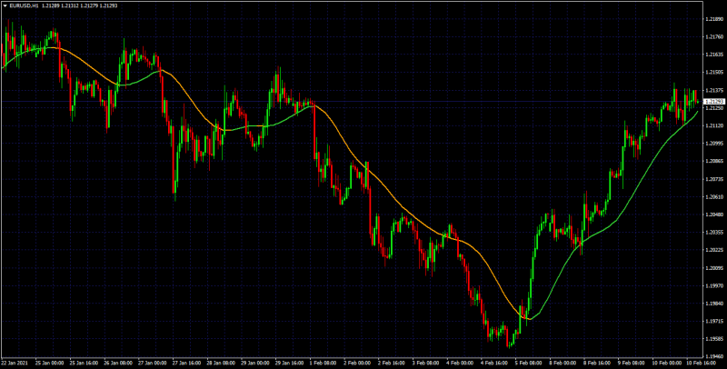Click the 1 Feb 08:00 time label
Viewport: 727px width, 369px height.
click(x=324, y=363)
